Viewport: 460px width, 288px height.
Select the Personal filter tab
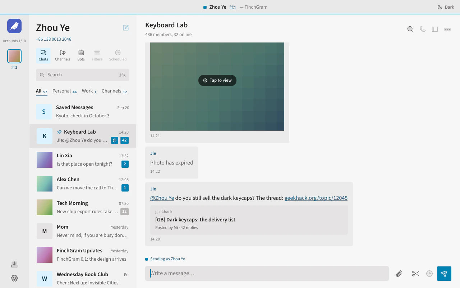[65, 91]
